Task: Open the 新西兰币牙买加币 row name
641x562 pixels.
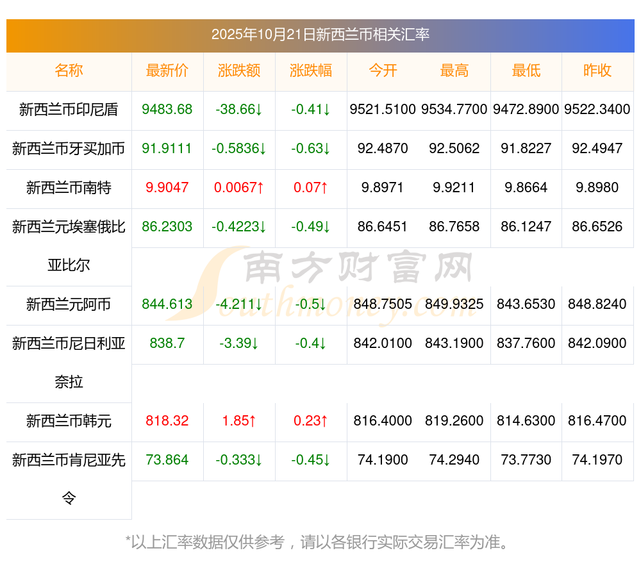Action: (x=69, y=149)
